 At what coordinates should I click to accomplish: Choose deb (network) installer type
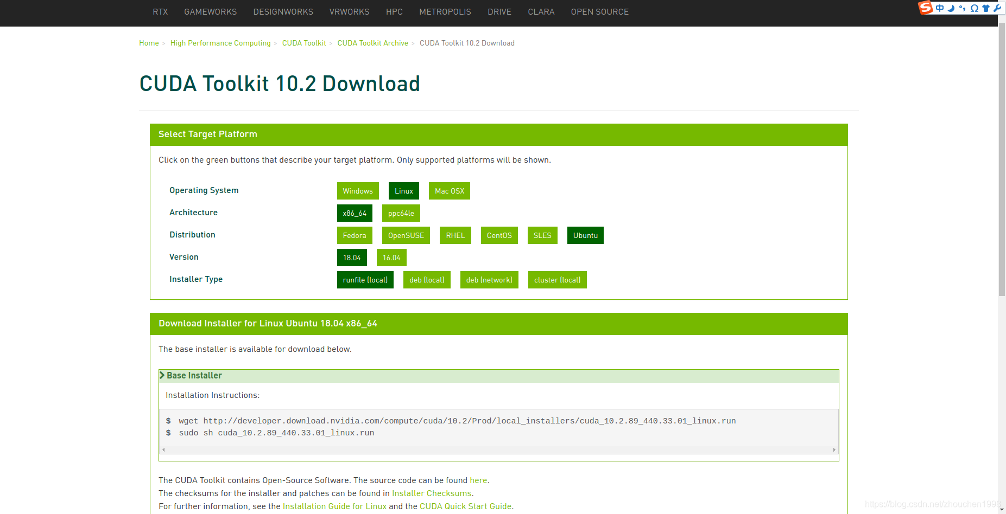tap(489, 280)
